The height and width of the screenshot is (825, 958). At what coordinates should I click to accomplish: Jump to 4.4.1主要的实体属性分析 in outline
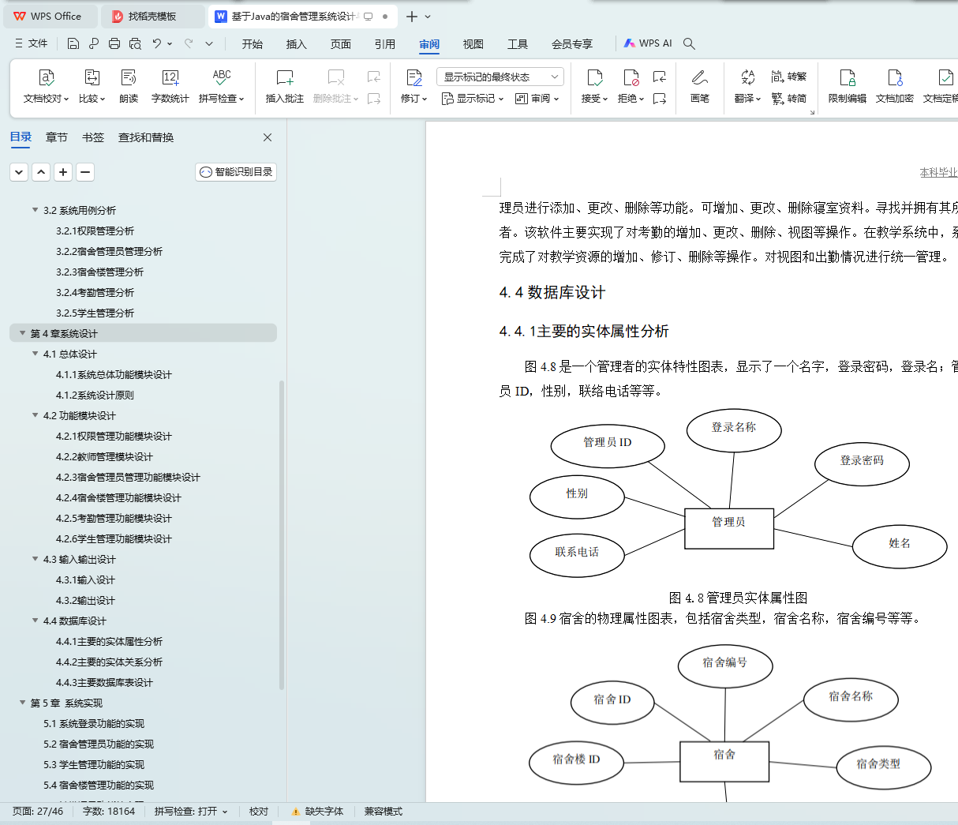[x=110, y=641]
